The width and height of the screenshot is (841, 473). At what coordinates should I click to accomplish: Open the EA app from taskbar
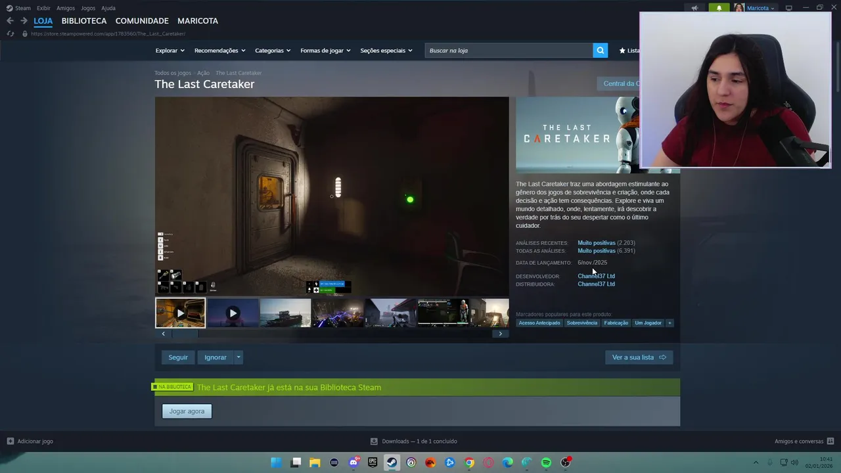430,462
